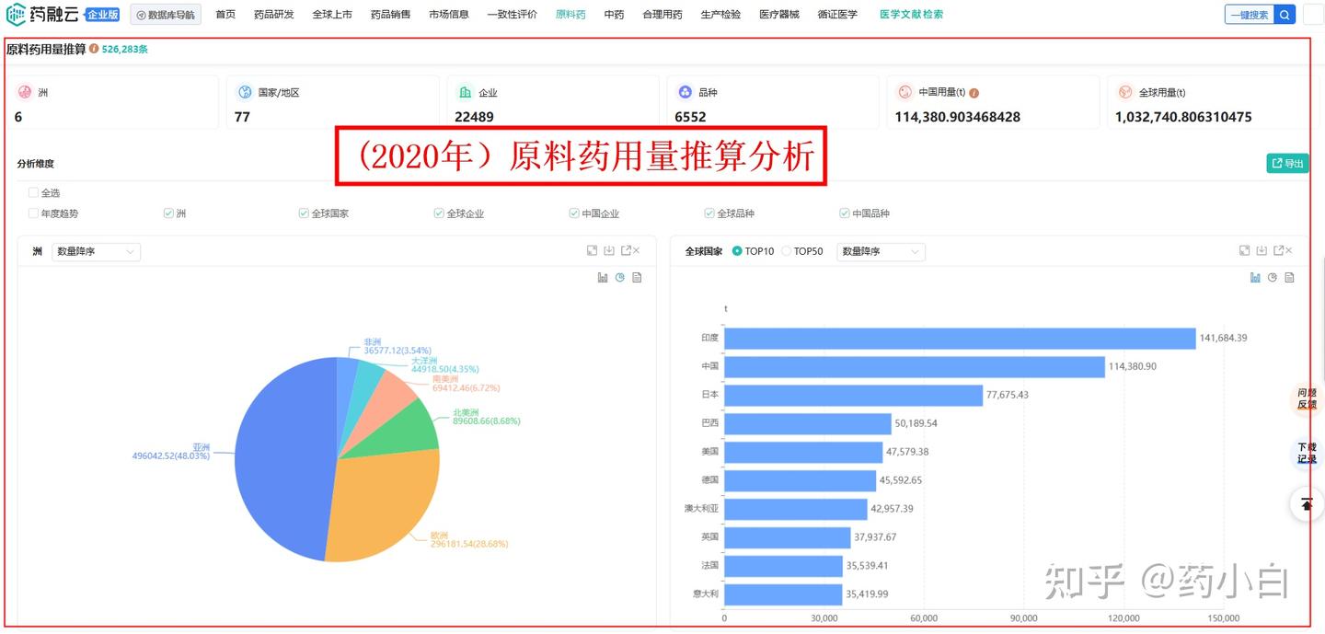The height and width of the screenshot is (634, 1325).
Task: Click the 欧洲 orange pie slice
Action: [382, 506]
